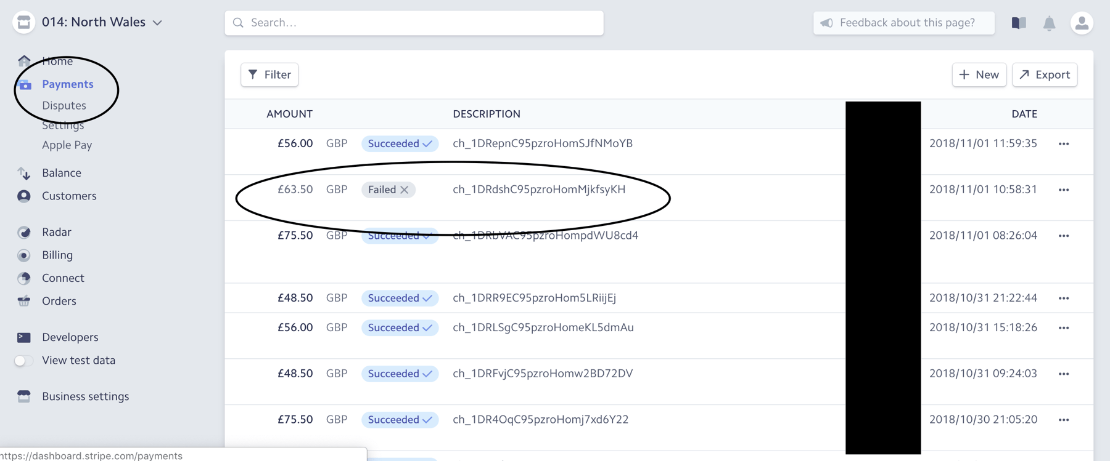
Task: Go to Home in sidebar
Action: tap(57, 61)
